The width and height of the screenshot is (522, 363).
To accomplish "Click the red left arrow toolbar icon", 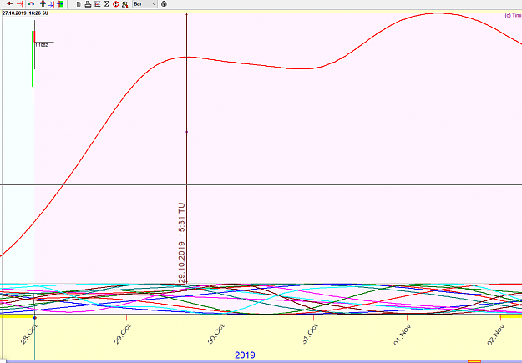I will pyautogui.click(x=10, y=4).
